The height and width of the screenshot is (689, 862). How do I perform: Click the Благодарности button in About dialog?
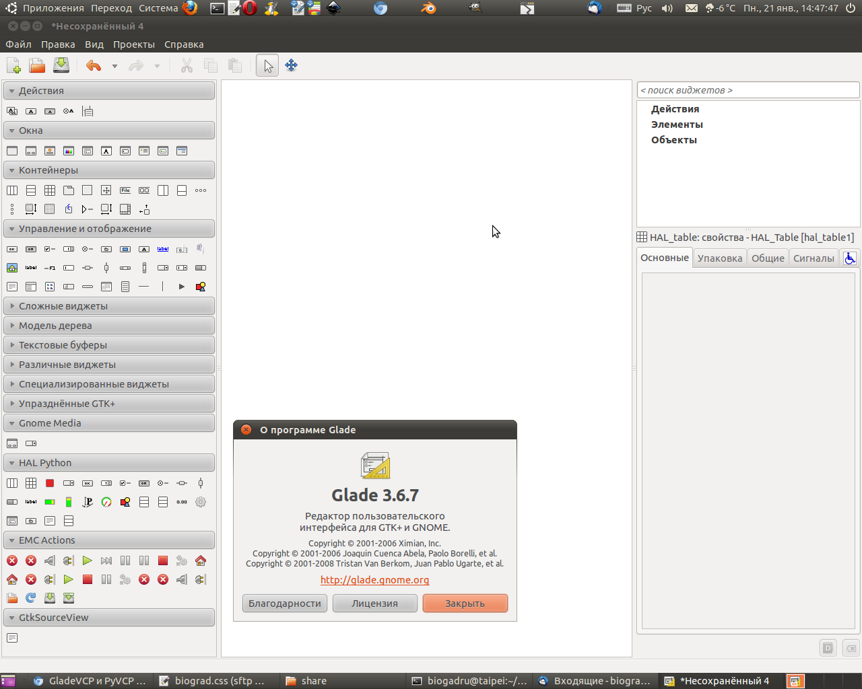[285, 604]
